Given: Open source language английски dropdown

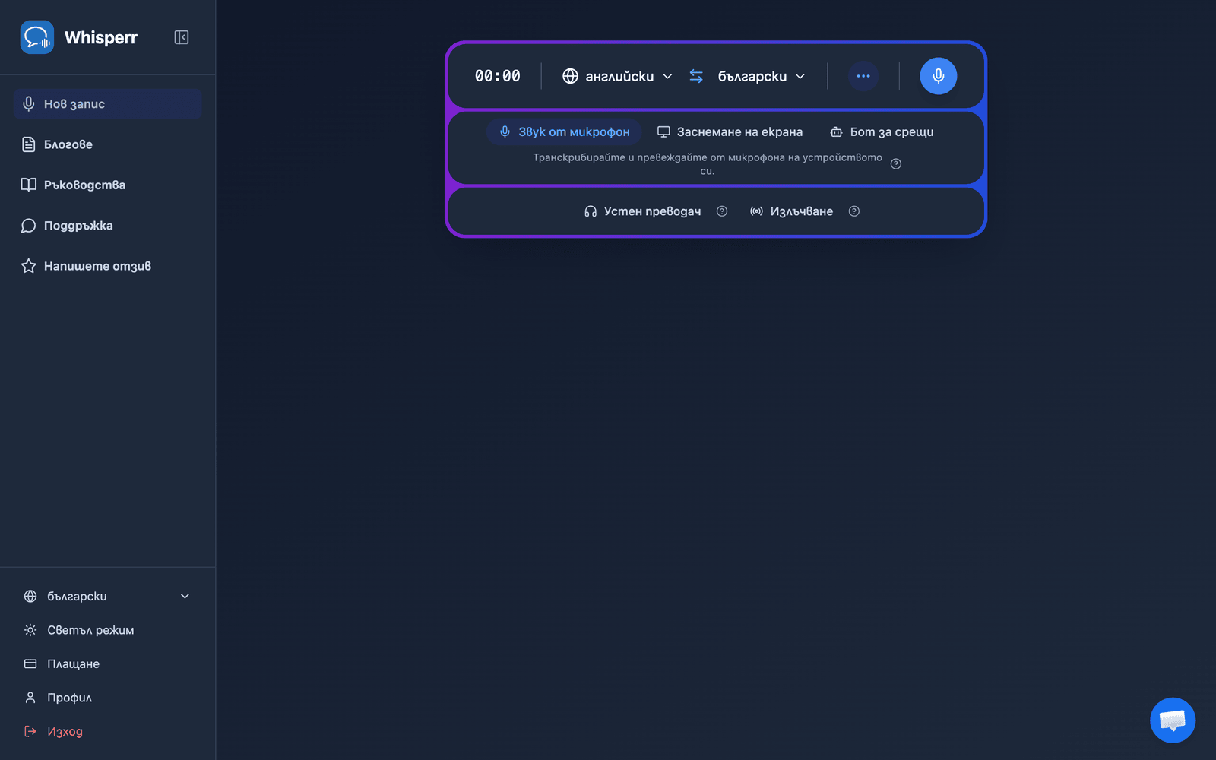Looking at the screenshot, I should [x=617, y=76].
